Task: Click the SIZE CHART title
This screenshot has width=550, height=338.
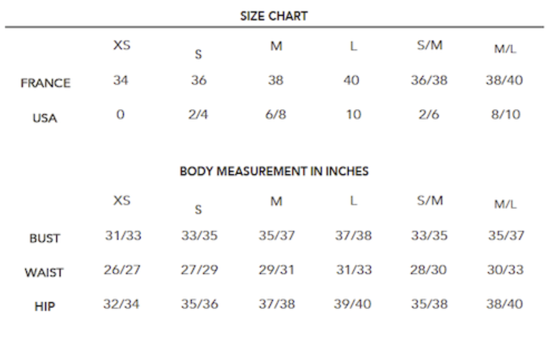Action: coord(274,16)
